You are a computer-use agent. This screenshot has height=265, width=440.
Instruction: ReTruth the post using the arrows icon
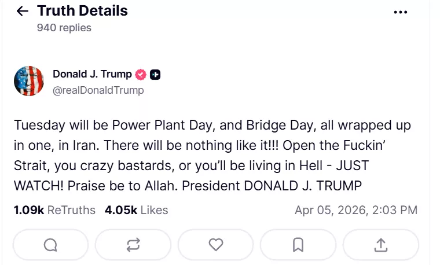click(x=133, y=245)
